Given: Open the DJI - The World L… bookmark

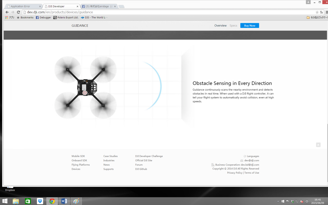Looking at the screenshot, I should 94,17.
